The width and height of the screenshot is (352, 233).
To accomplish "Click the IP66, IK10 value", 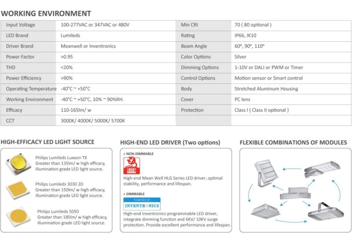I will point(246,36).
